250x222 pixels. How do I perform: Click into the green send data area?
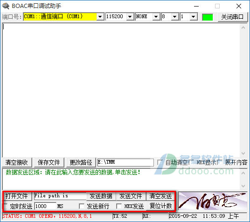point(121,179)
